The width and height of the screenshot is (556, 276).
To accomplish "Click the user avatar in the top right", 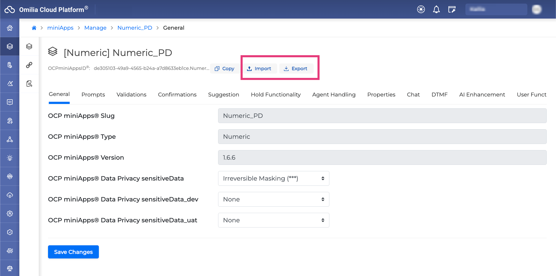I will pos(537,10).
